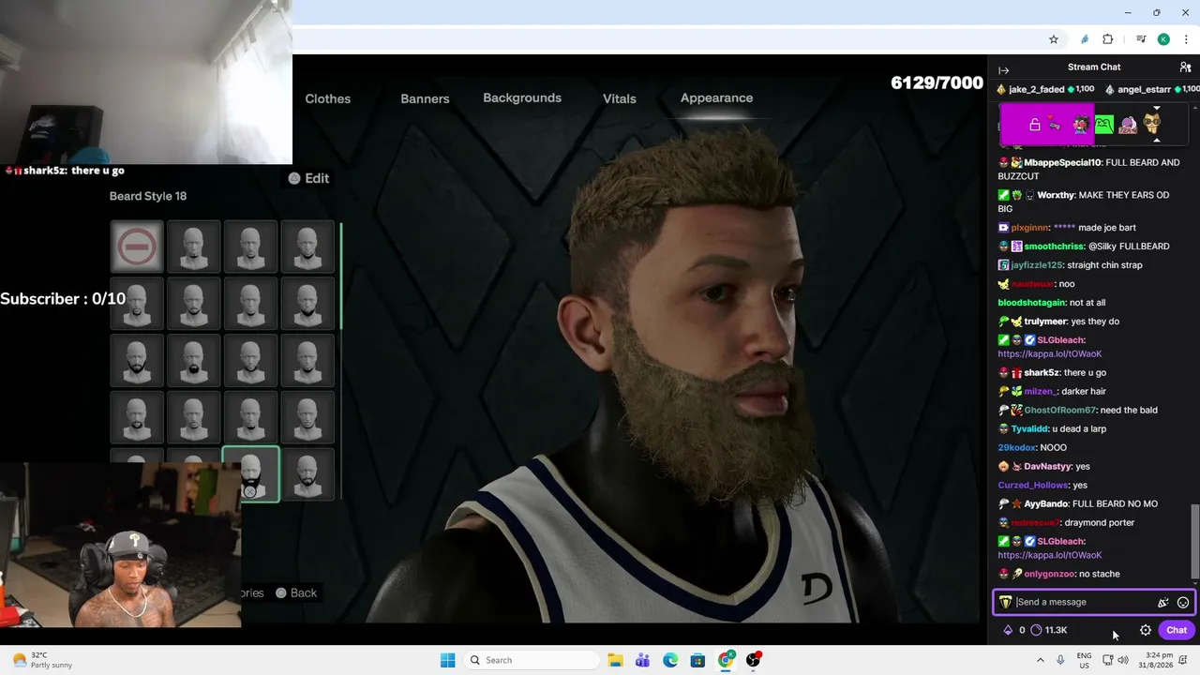Open Microsoft Store from the taskbar
1200x675 pixels.
697,660
